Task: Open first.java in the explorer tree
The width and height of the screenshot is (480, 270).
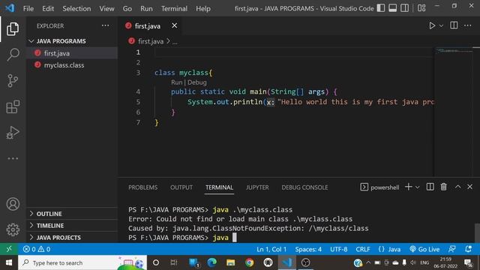Action: point(72,53)
